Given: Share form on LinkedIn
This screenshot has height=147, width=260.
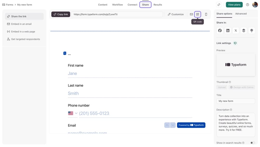Looking at the screenshot, I should point(228,30).
